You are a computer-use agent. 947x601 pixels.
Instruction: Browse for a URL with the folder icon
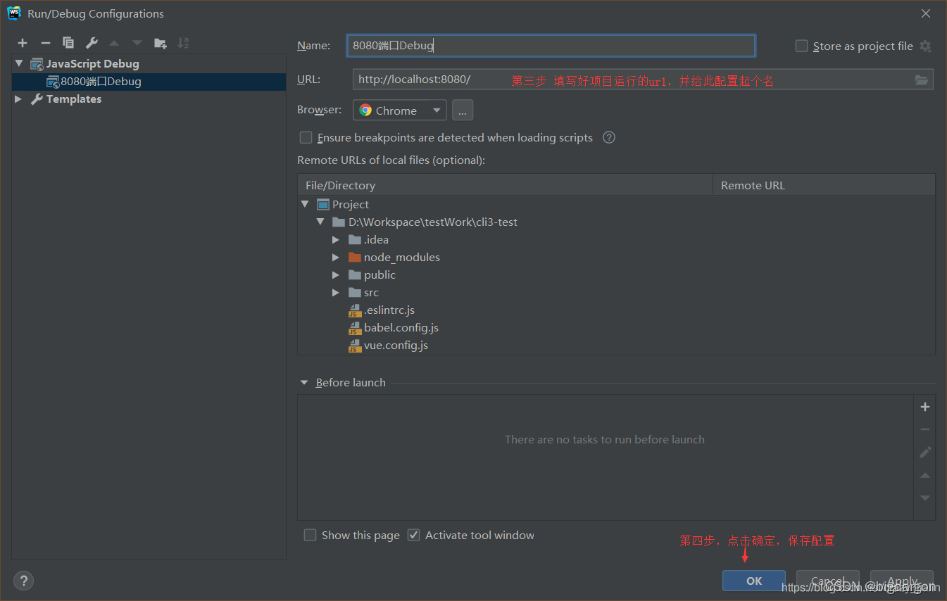click(922, 80)
